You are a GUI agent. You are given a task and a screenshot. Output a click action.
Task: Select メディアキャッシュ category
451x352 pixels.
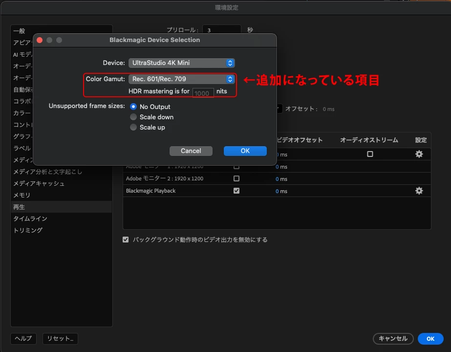[39, 183]
